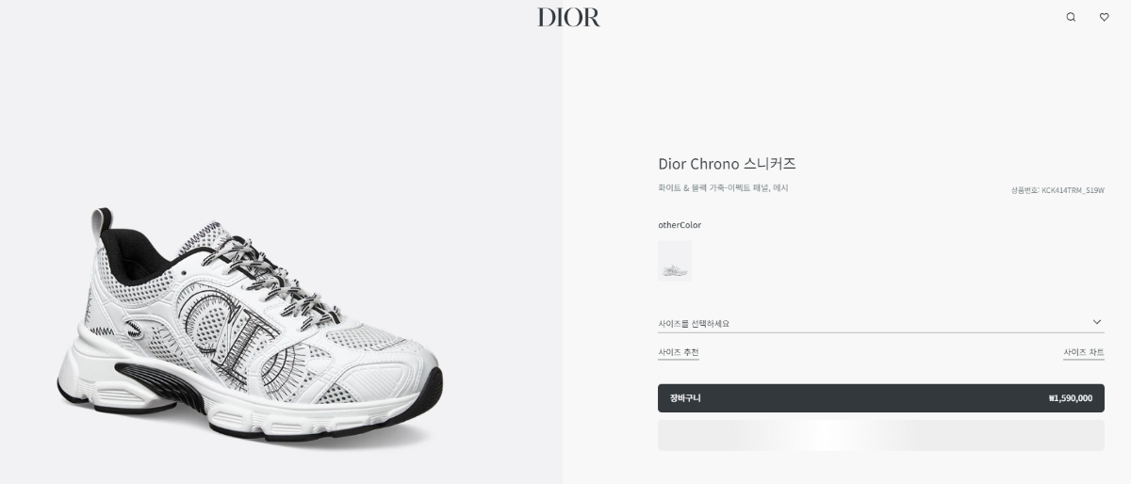Click the otherColor label
The width and height of the screenshot is (1131, 484).
(680, 225)
